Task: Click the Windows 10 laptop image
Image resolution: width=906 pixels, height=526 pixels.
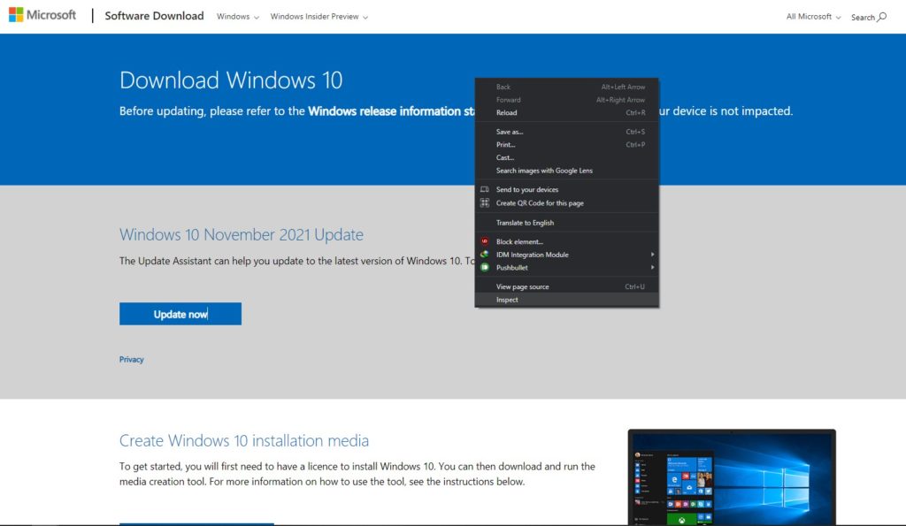Action: [x=732, y=476]
